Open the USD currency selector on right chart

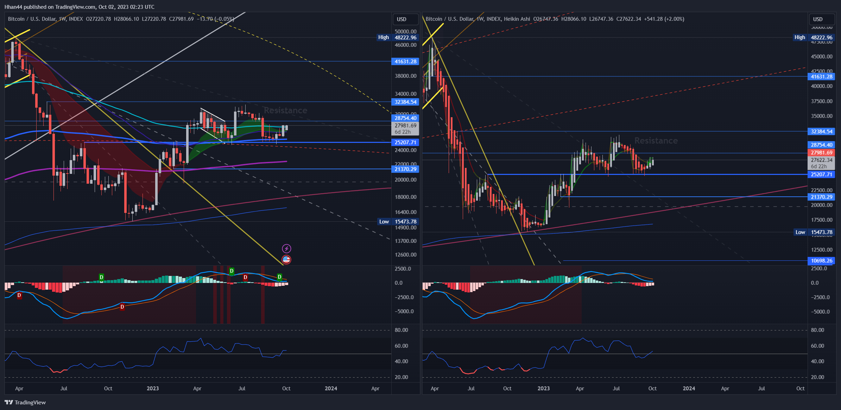tap(822, 19)
